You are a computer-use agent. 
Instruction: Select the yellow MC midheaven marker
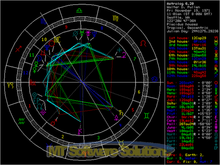point(57,40)
